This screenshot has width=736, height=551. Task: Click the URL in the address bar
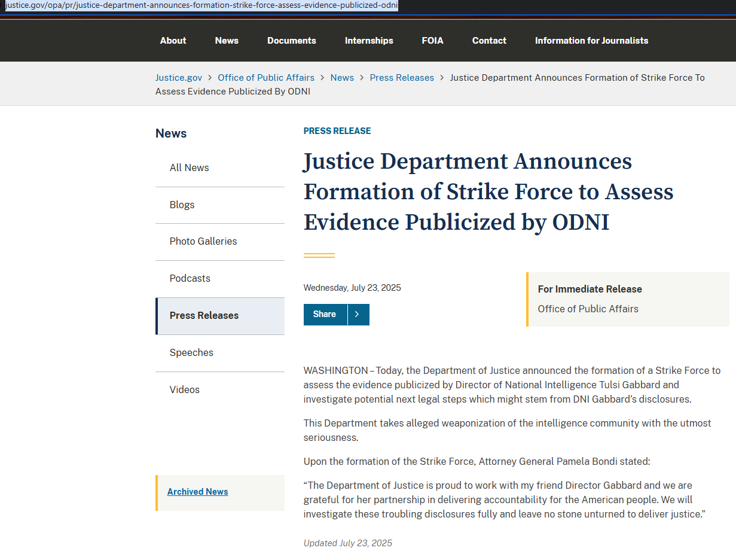(x=201, y=5)
